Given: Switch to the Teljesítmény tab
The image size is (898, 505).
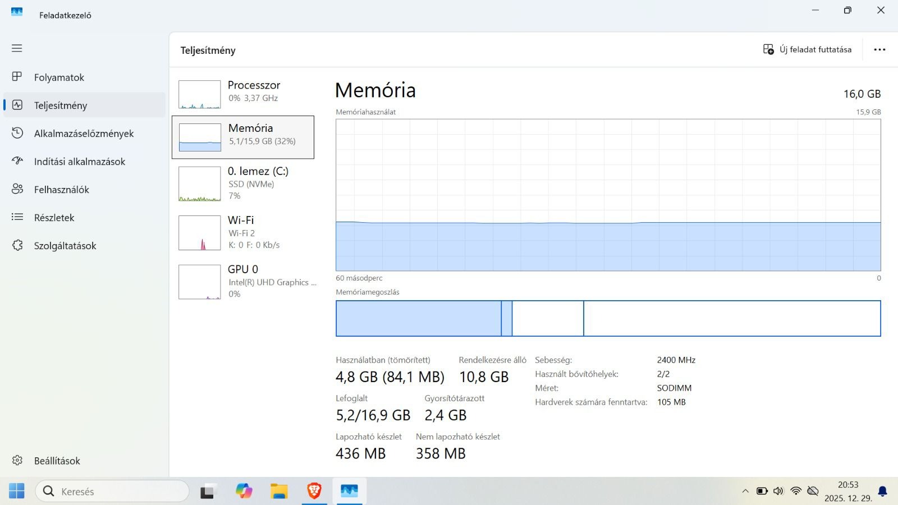Looking at the screenshot, I should (61, 105).
